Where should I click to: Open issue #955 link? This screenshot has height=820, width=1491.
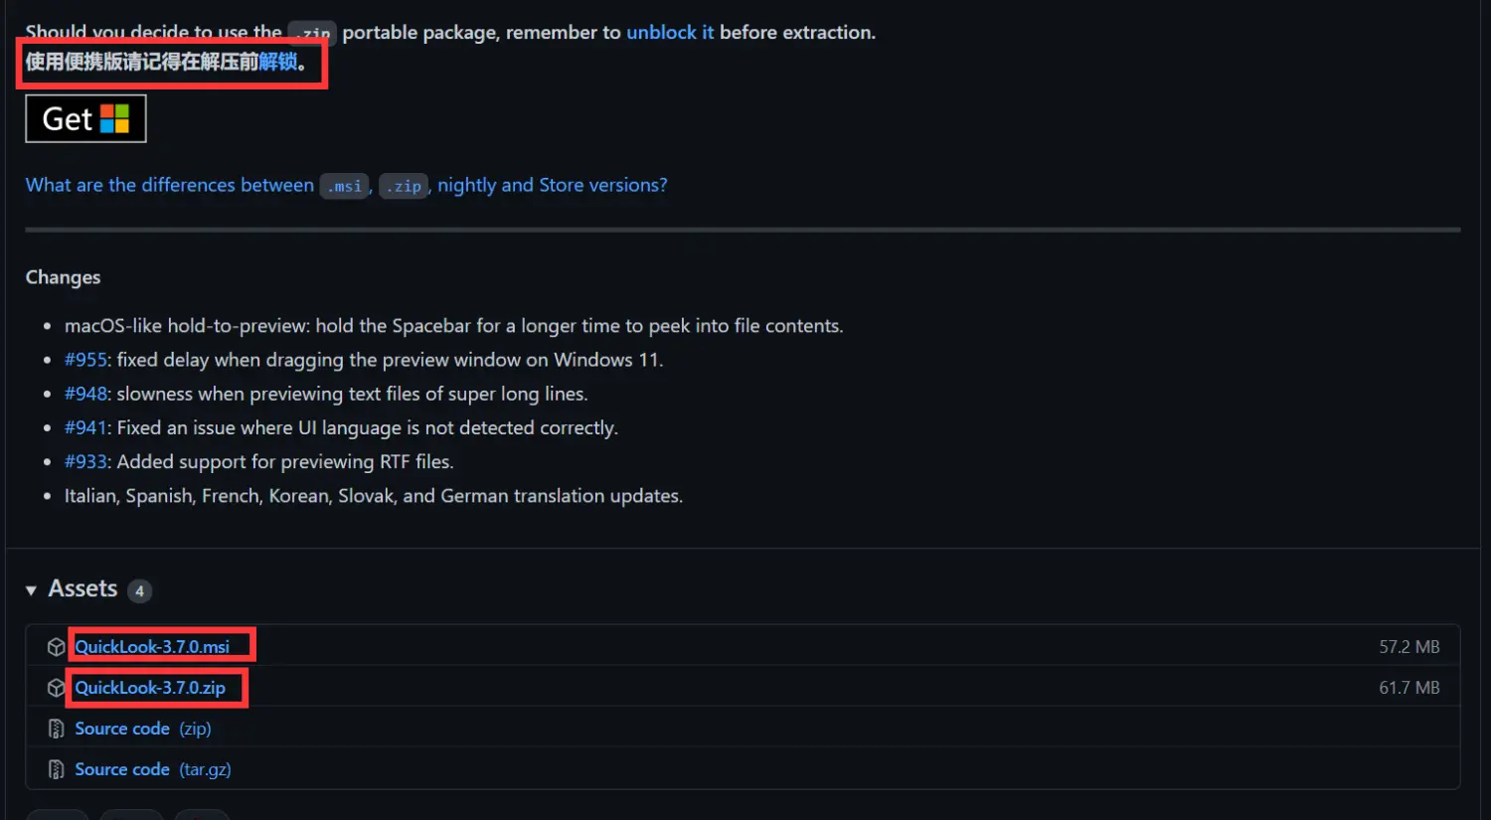tap(85, 360)
